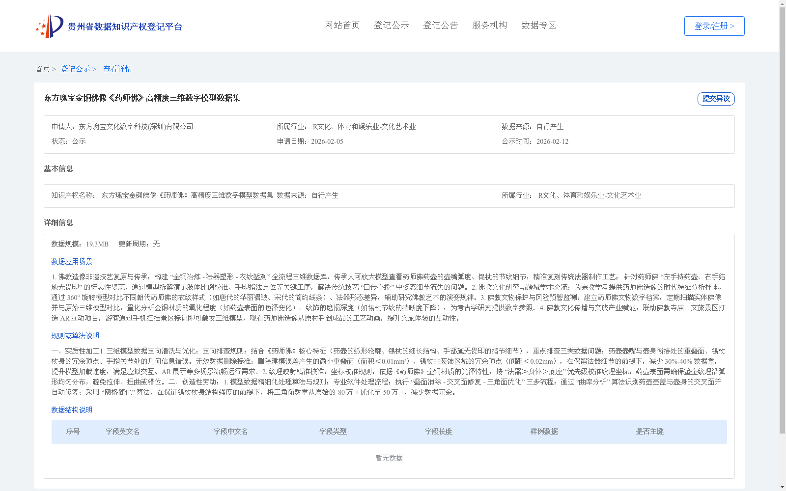The image size is (786, 491).
Task: Click the vertical scrollbar thumb
Action: (x=782, y=220)
